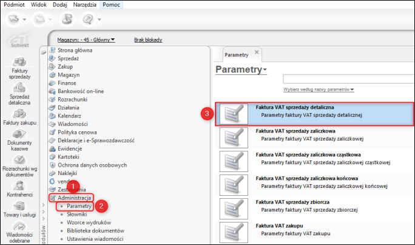415x245 pixels.
Task: Select the Parametry tab
Action: pyautogui.click(x=237, y=55)
